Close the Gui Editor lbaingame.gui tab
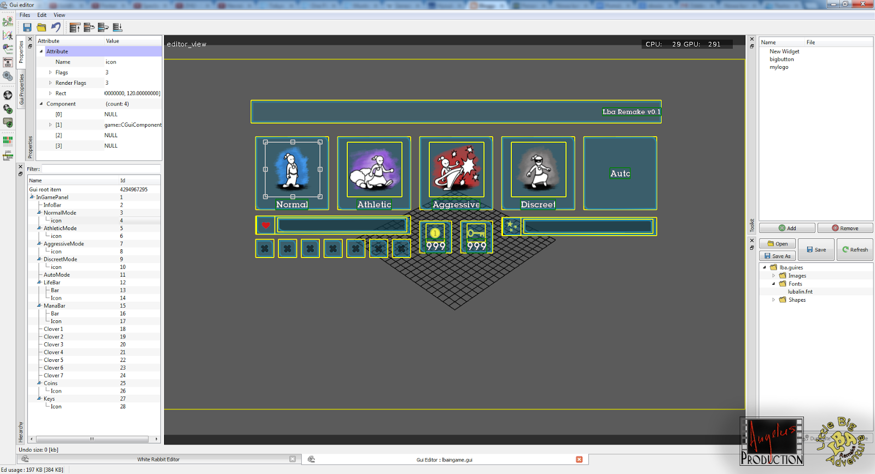This screenshot has height=474, width=875. pyautogui.click(x=579, y=459)
